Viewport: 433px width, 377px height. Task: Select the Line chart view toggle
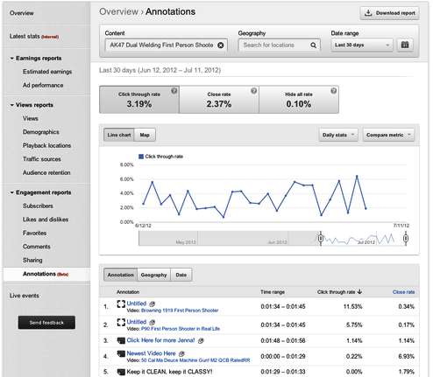pyautogui.click(x=119, y=135)
